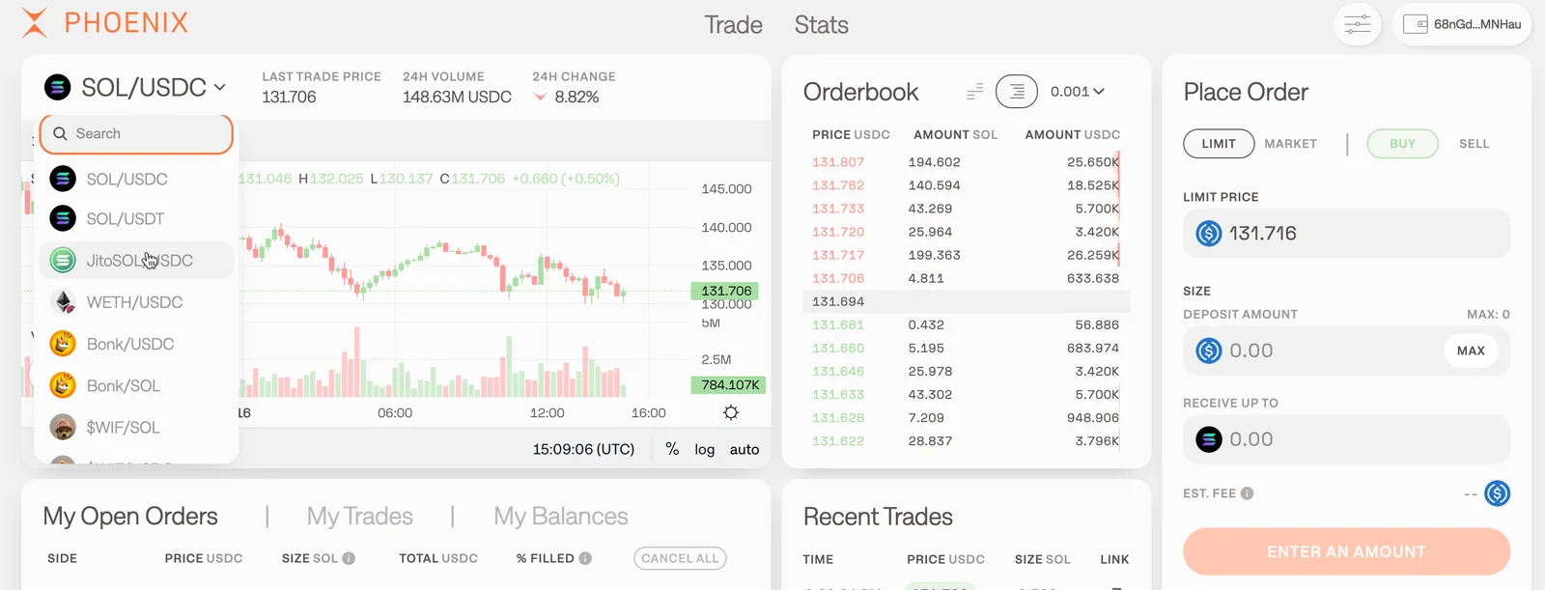Click the deposit amount field
1545x590 pixels.
point(1346,351)
